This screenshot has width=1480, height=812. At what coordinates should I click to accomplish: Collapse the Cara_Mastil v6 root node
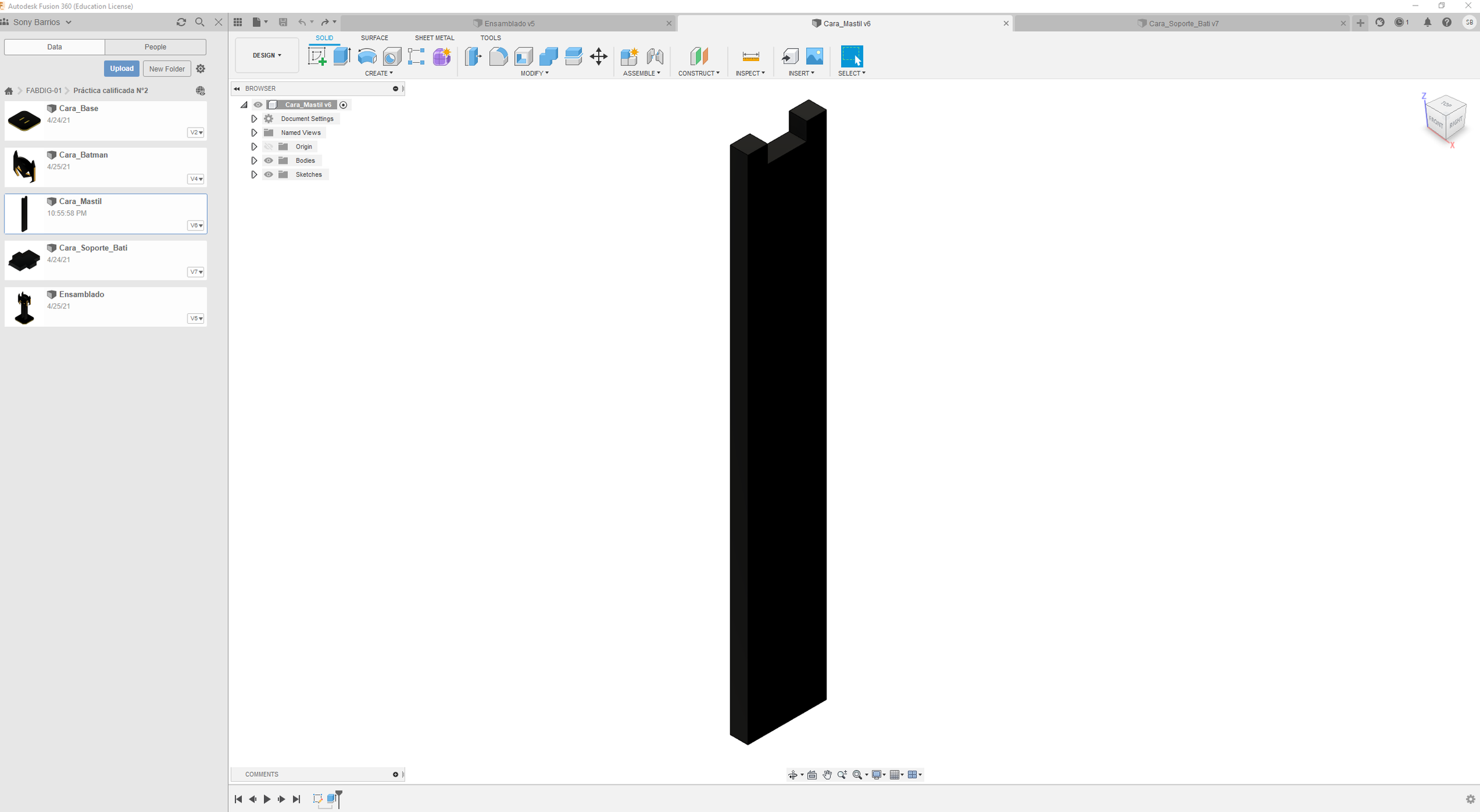[x=244, y=105]
